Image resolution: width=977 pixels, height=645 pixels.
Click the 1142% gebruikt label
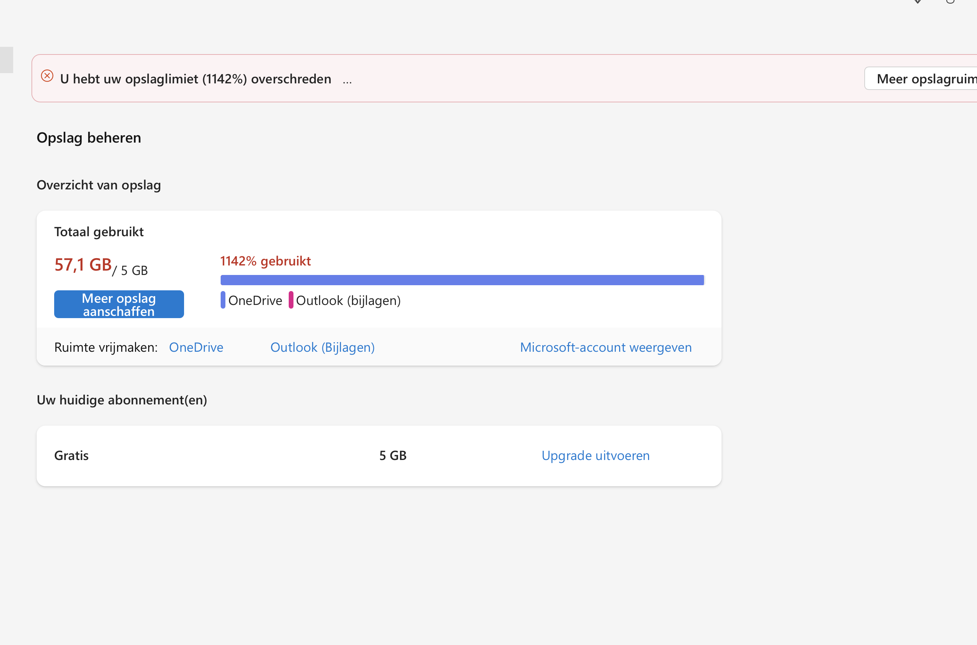pyautogui.click(x=265, y=261)
